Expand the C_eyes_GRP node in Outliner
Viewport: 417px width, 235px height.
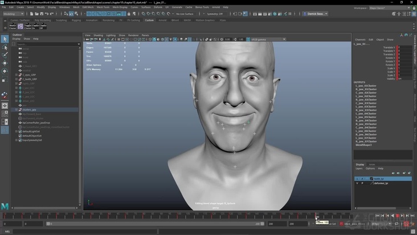17,75
